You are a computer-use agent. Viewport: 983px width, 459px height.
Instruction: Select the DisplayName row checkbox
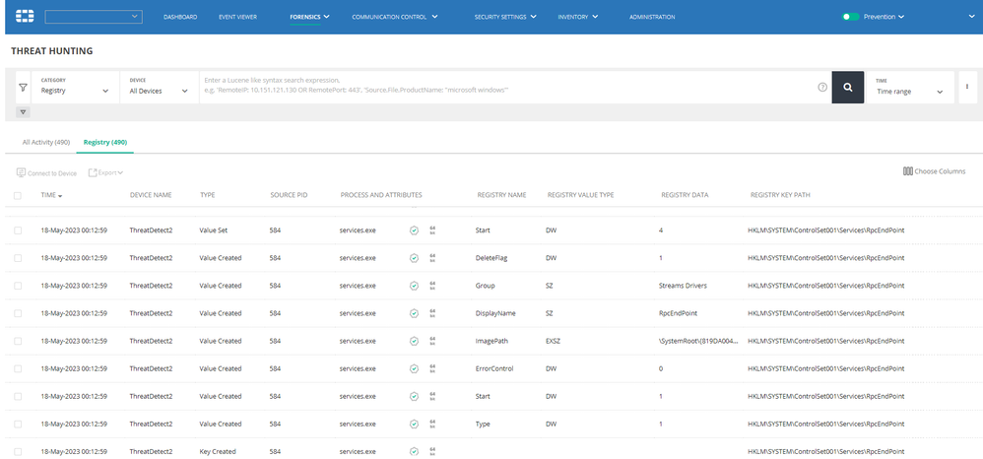click(18, 313)
